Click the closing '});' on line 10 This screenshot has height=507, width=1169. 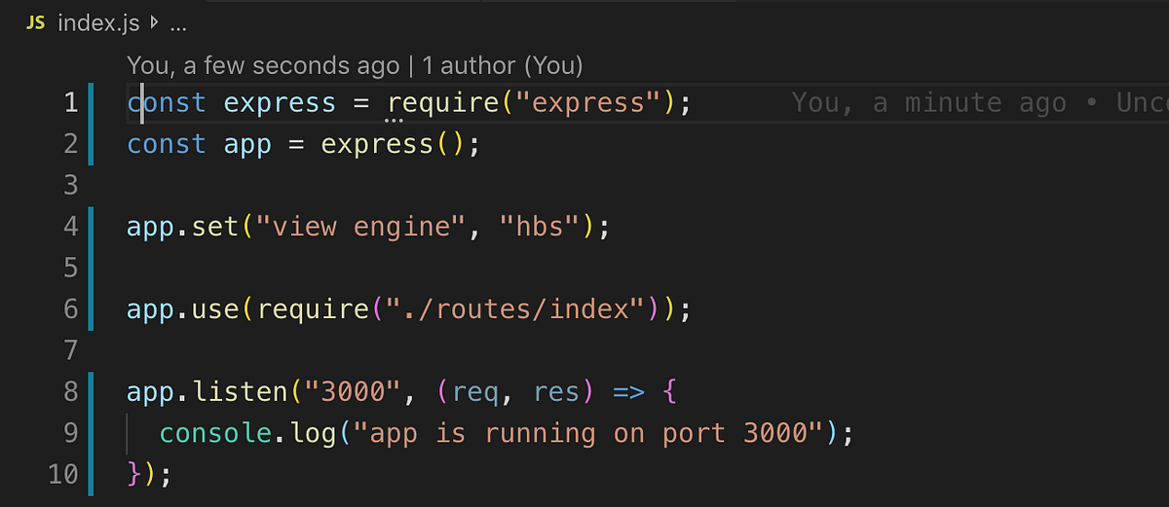pos(149,476)
